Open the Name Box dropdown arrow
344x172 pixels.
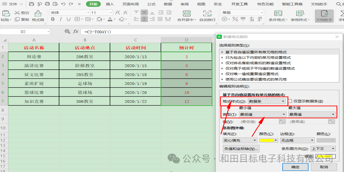tap(48, 32)
